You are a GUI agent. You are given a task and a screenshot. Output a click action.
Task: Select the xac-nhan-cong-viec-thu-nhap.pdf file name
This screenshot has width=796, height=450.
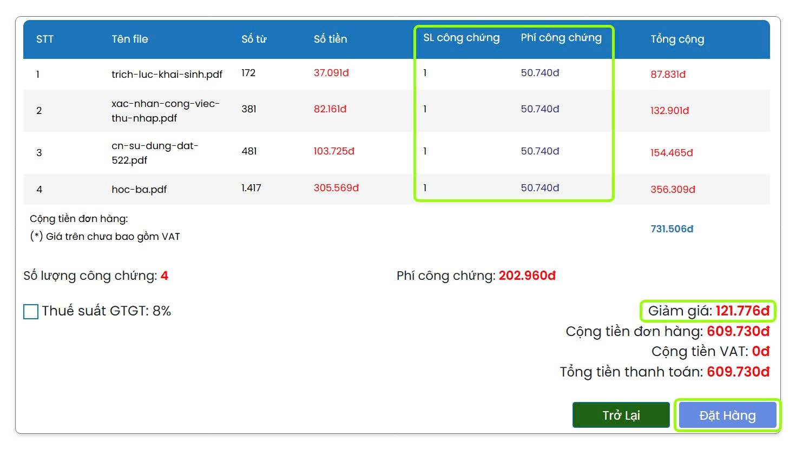pos(165,111)
